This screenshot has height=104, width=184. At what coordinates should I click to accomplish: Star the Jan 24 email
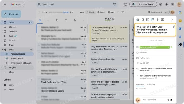(84, 30)
